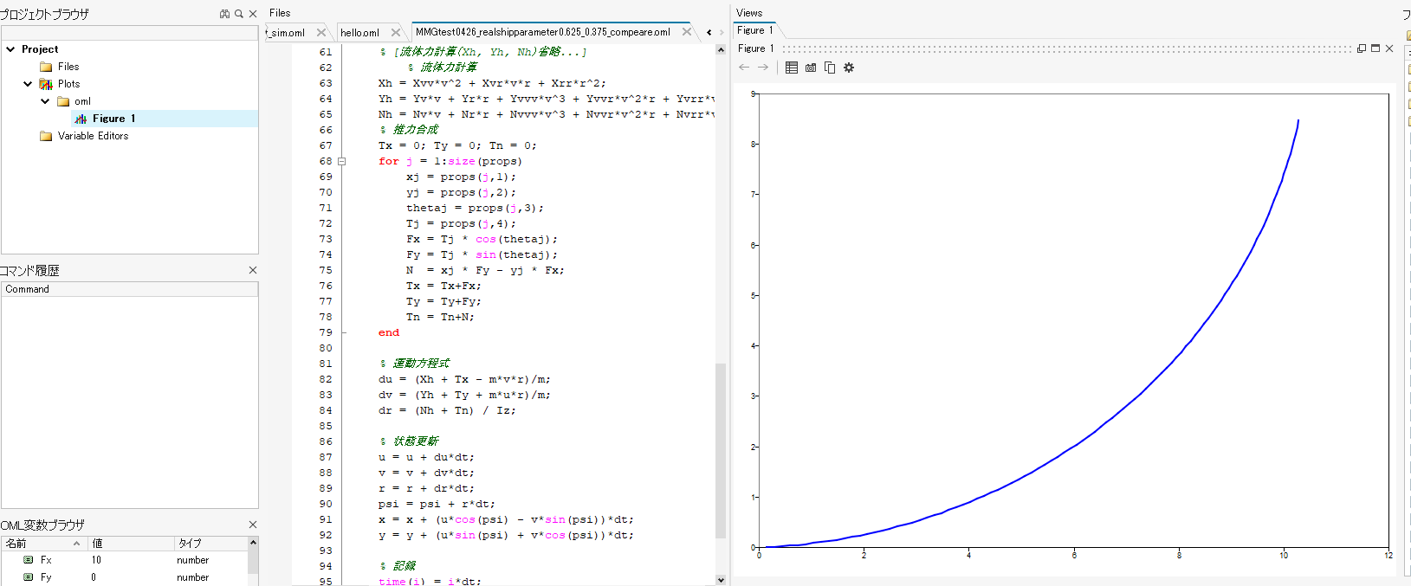The image size is (1411, 586).
Task: Sort variables by タイプ column
Action: 210,544
